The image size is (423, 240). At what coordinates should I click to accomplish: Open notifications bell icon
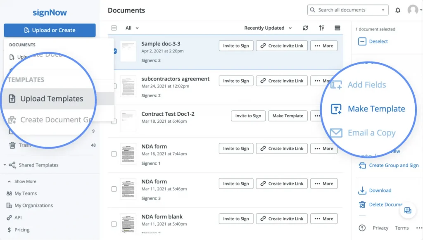[398, 10]
